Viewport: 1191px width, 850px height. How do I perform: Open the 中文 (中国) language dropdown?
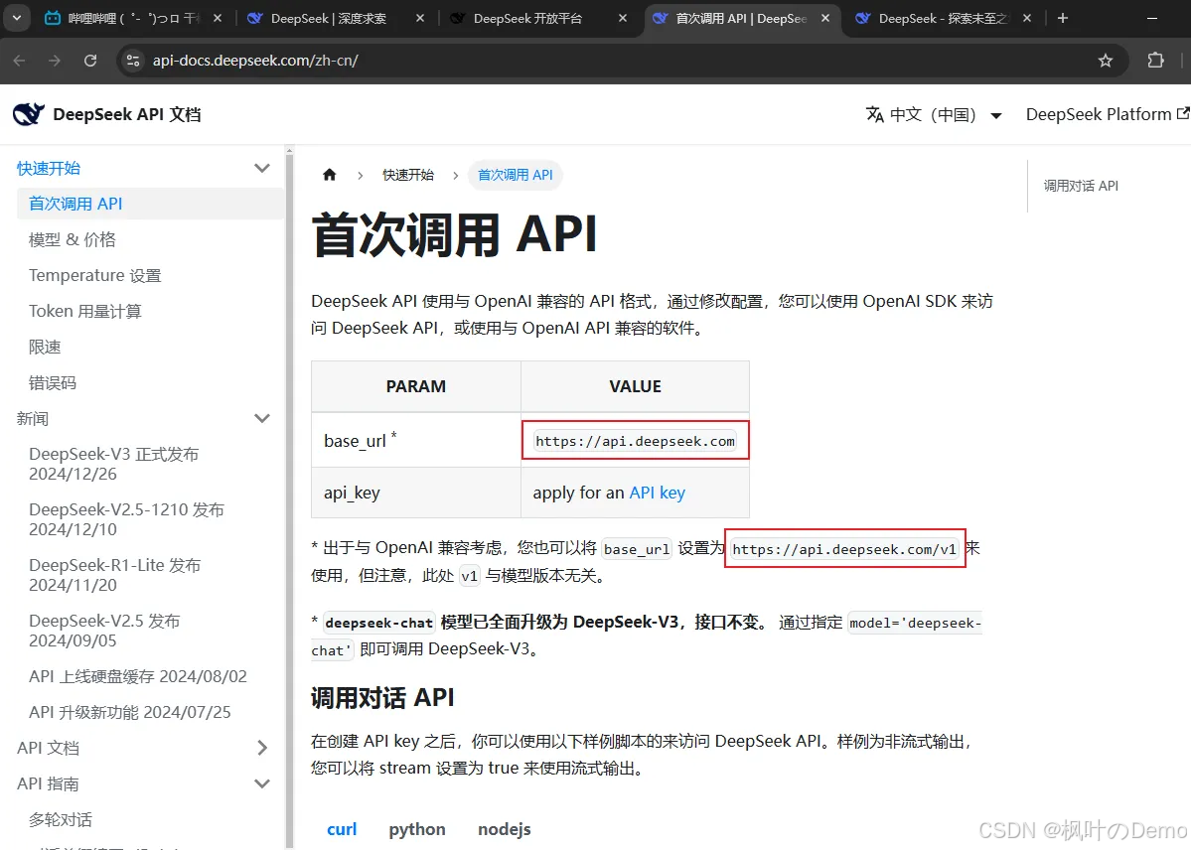click(934, 113)
